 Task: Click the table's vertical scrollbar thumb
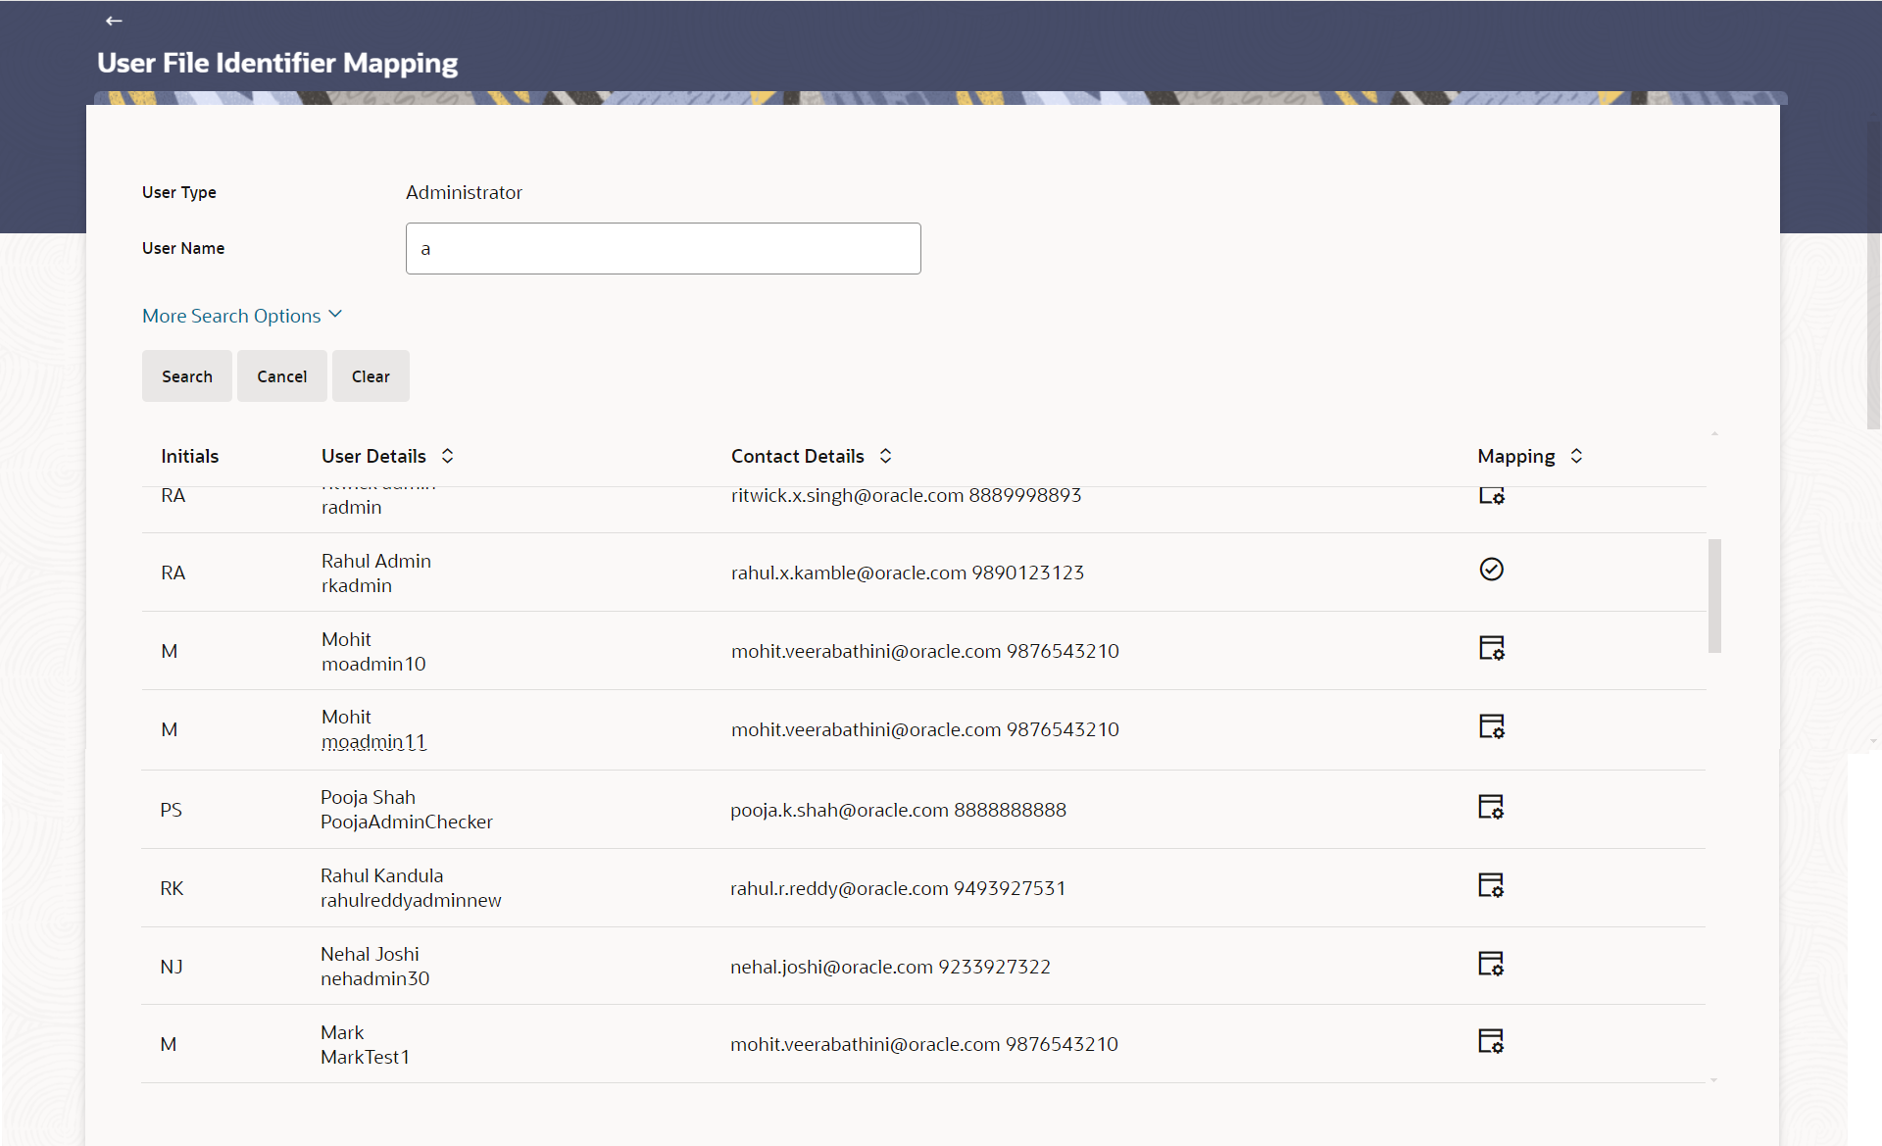click(1714, 595)
